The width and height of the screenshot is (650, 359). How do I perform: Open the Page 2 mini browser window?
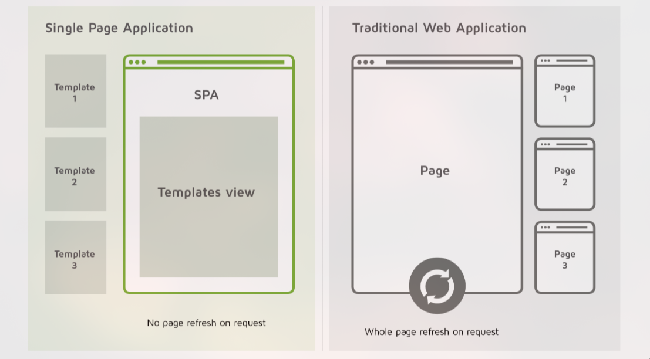click(564, 176)
